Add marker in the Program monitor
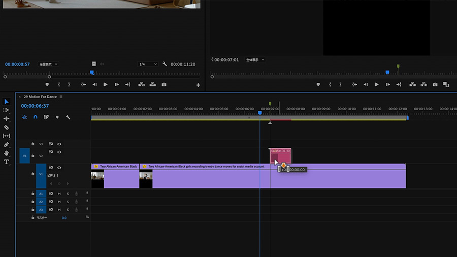The height and width of the screenshot is (257, 457). tap(318, 84)
